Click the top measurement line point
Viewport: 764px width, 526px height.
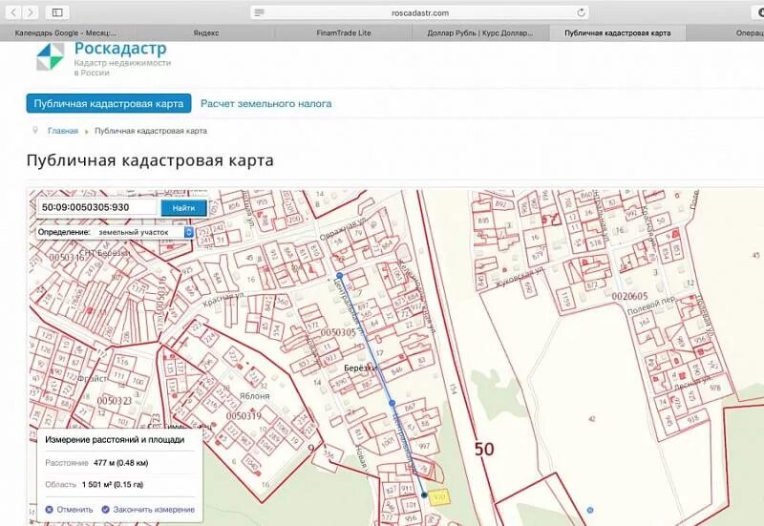point(340,276)
